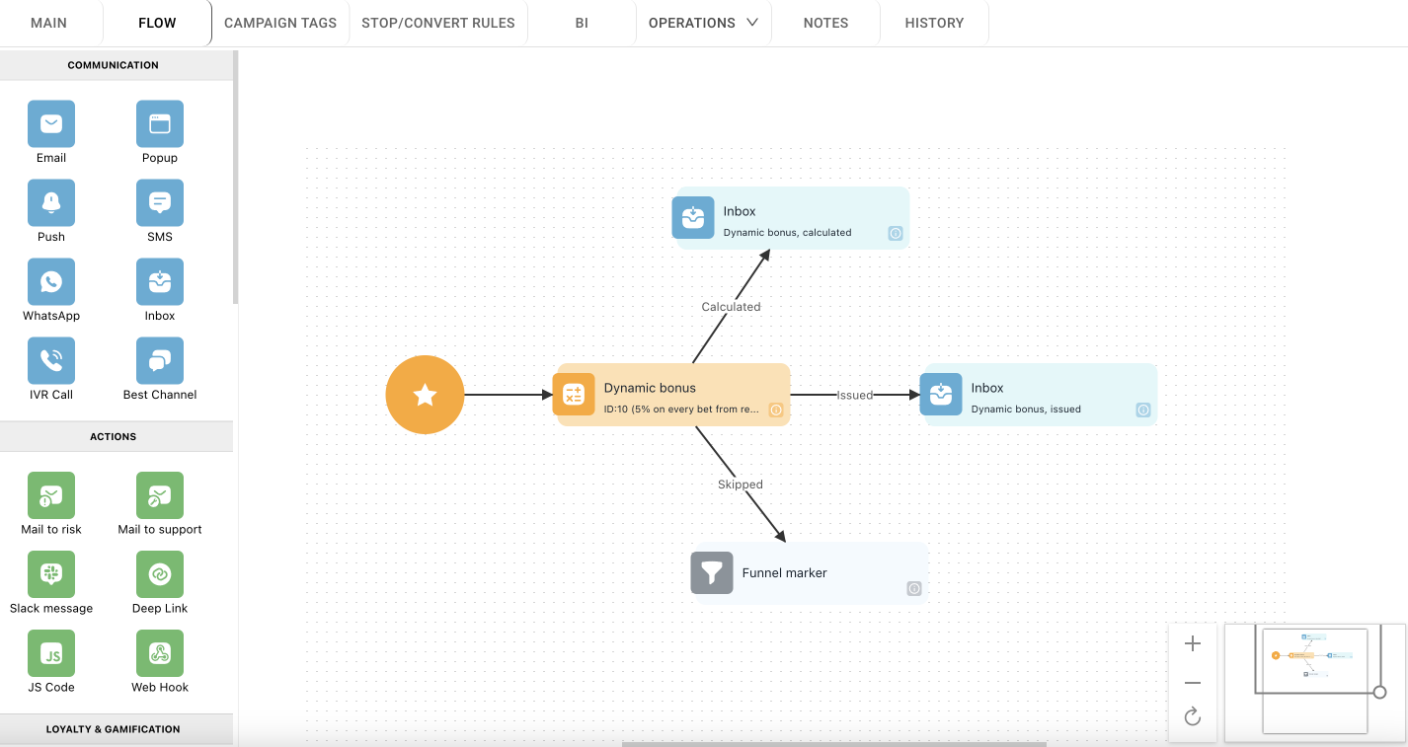The height and width of the screenshot is (747, 1408).
Task: Pick the Web Hook action icon
Action: coord(160,653)
